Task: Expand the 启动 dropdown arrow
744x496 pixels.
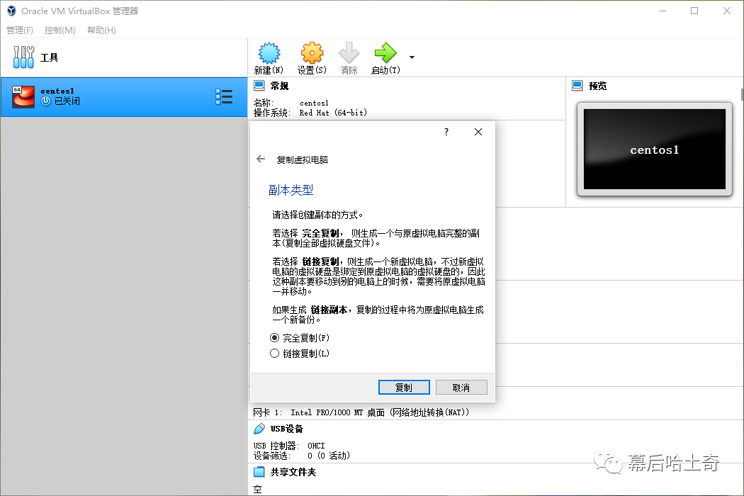Action: (412, 57)
